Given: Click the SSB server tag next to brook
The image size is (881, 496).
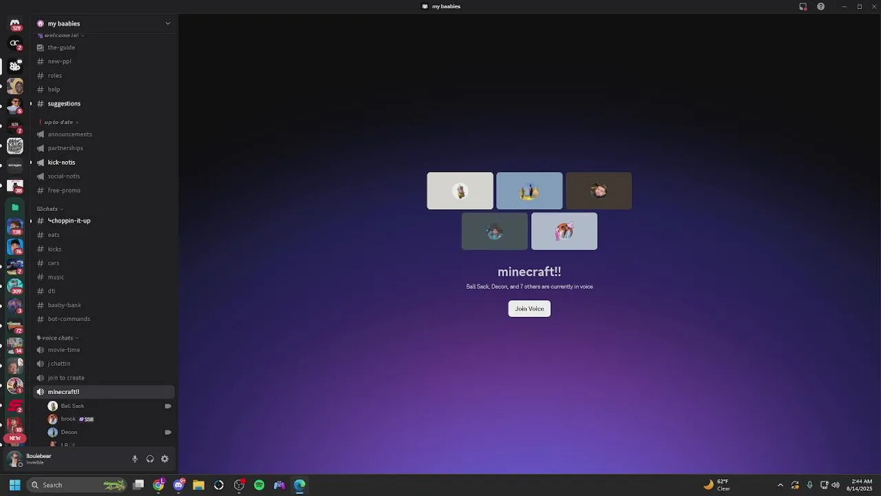Looking at the screenshot, I should (x=86, y=419).
